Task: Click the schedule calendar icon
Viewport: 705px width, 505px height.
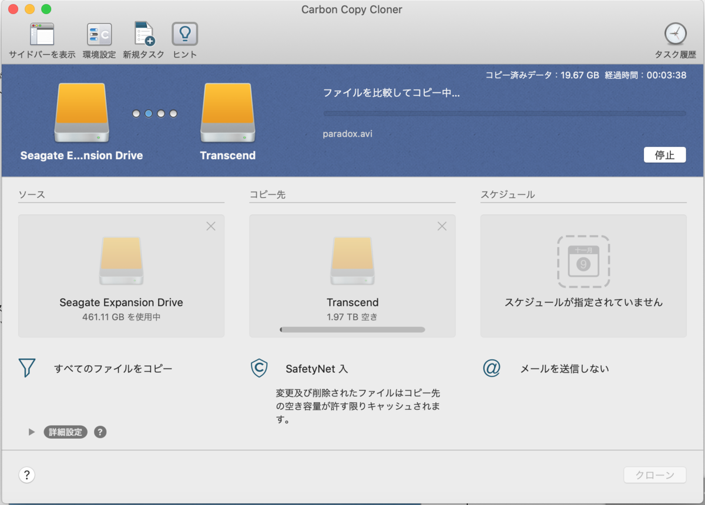Action: (583, 262)
